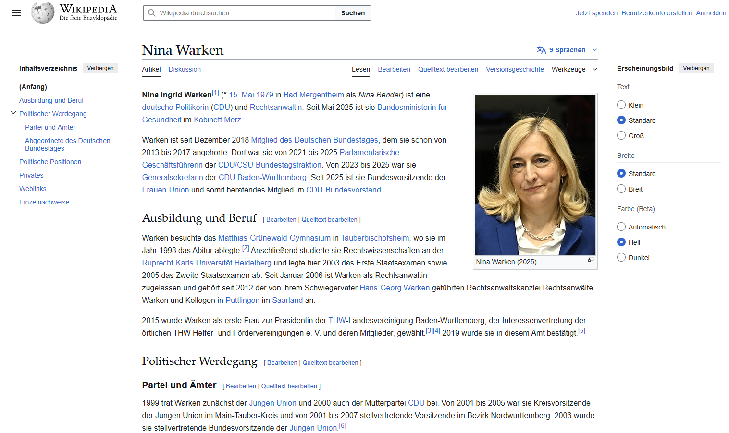Open the CDU/CSU-Bundestagsfraktion link
Viewport: 729px width, 433px height.
pyautogui.click(x=270, y=165)
